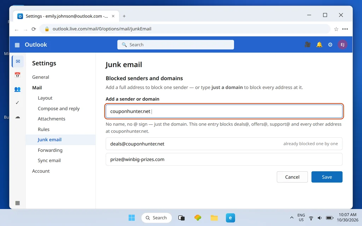Click the Outlook brand title

click(x=36, y=44)
